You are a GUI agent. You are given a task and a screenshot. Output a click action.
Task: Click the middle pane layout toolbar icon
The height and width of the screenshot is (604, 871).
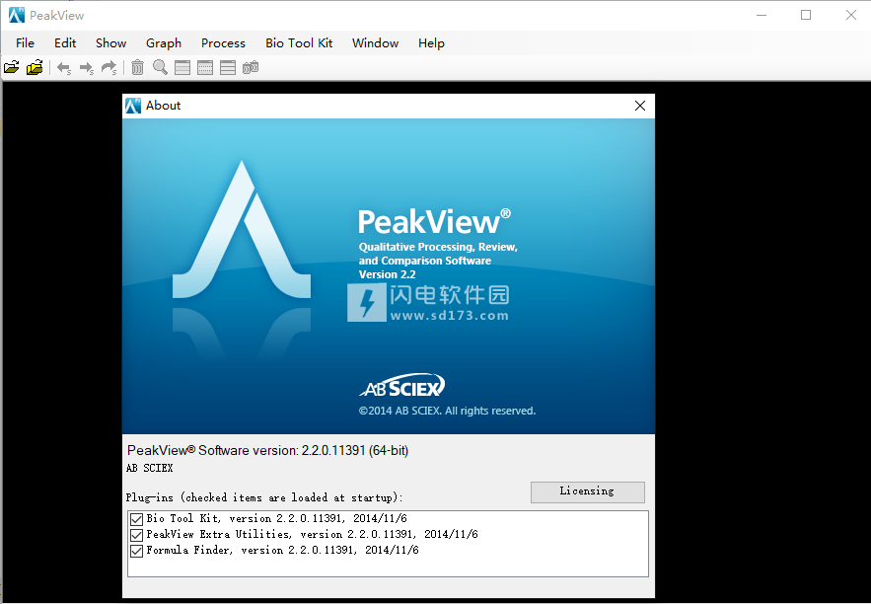pos(205,68)
